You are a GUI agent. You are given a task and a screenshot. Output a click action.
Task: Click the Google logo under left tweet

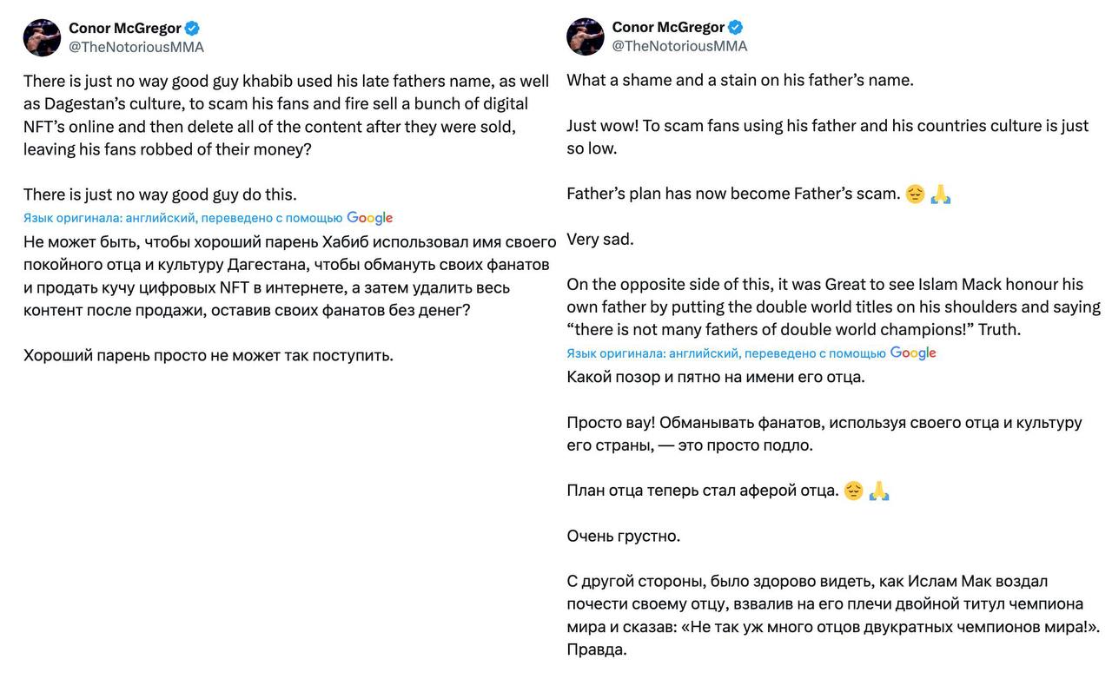[x=369, y=218]
